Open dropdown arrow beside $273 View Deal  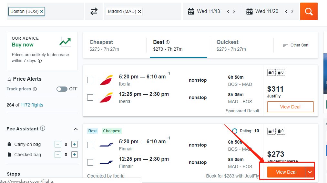tap(310, 172)
